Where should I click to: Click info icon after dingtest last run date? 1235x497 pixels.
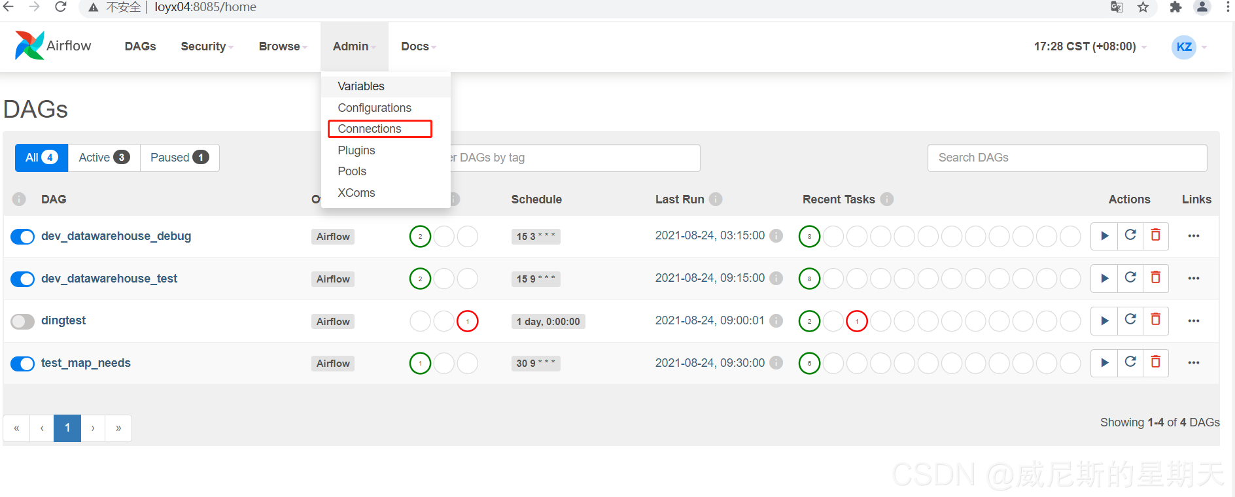[x=776, y=320]
